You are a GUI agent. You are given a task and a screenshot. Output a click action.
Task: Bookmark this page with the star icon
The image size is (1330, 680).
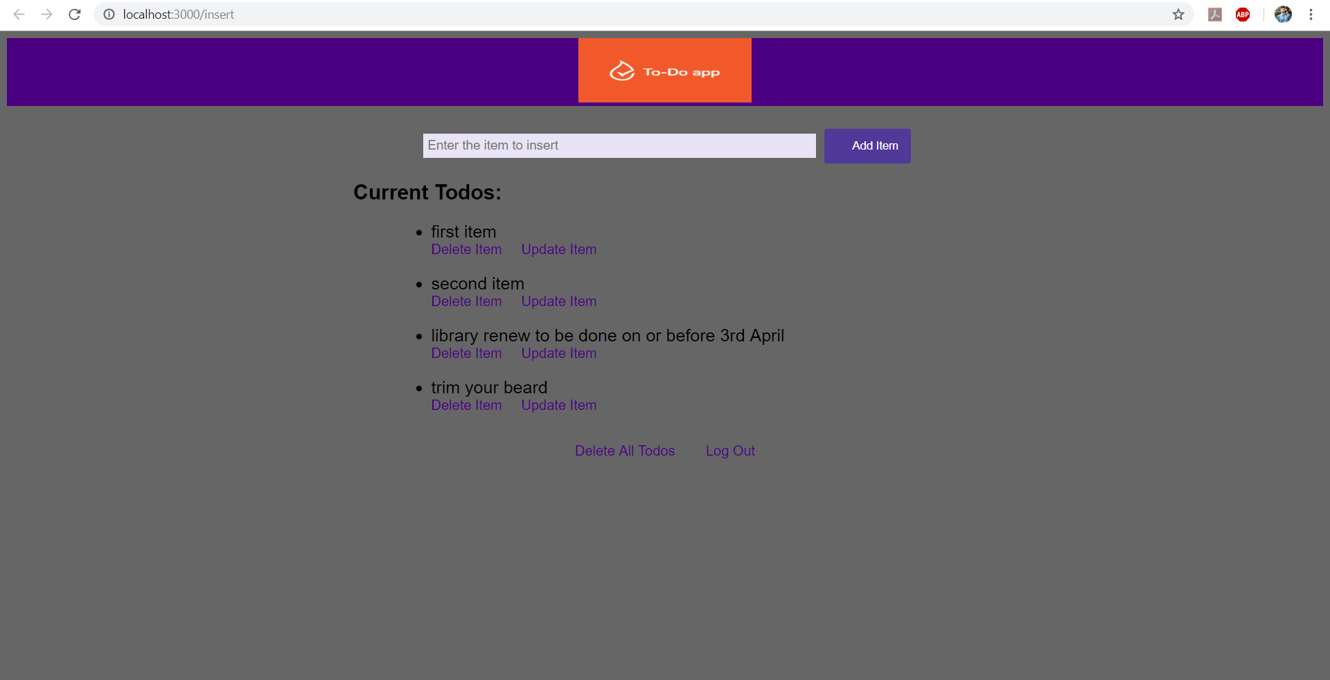click(x=1179, y=14)
